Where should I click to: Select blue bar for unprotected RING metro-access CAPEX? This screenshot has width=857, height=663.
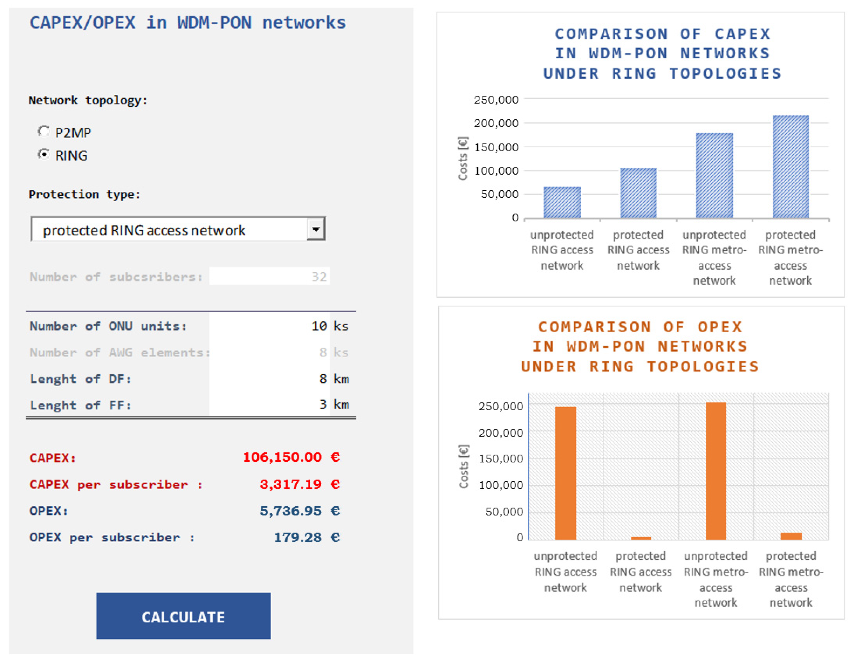coord(714,176)
